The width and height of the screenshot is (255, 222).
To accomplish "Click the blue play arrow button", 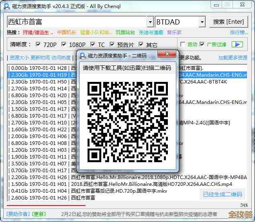I will 237,45.
